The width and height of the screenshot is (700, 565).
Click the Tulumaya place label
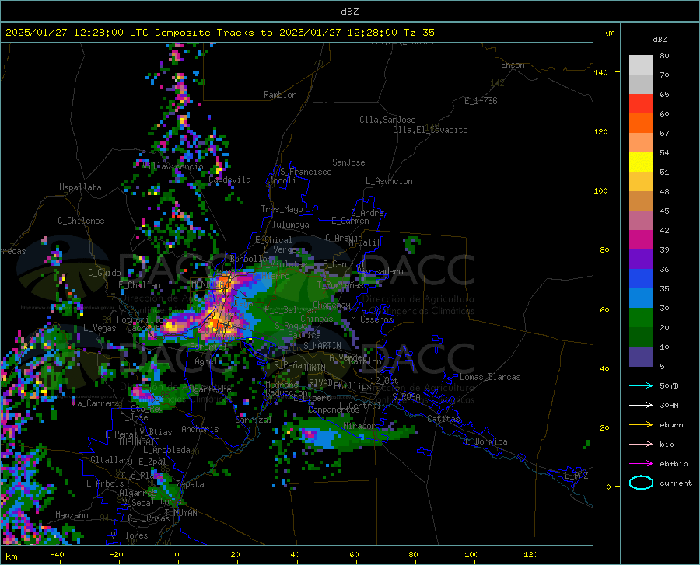tap(291, 225)
